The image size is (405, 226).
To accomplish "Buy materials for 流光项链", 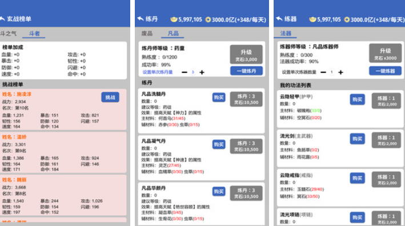I will click(358, 217).
